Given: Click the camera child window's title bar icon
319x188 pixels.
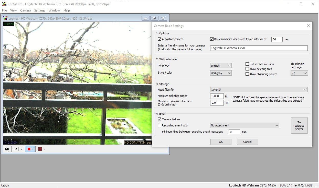Looking at the screenshot, I should (5, 18).
